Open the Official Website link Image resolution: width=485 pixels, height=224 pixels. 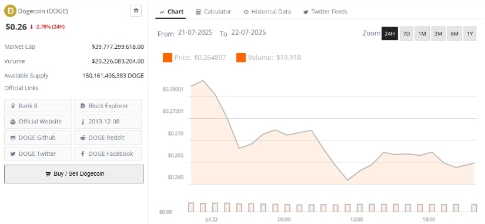[38, 122]
